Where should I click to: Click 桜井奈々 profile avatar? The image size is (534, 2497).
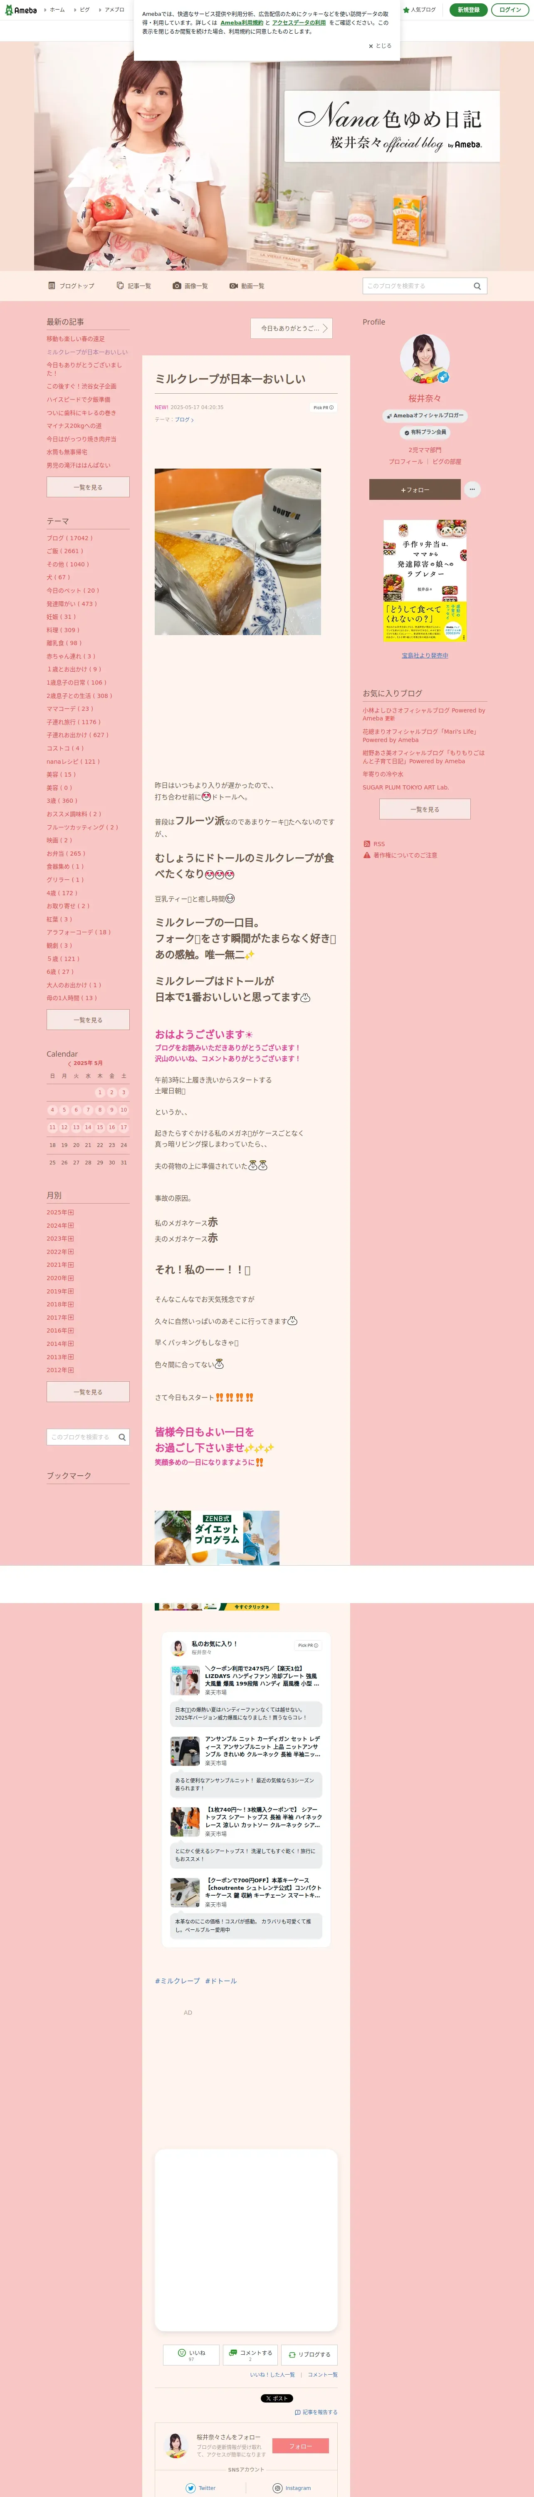point(425,360)
